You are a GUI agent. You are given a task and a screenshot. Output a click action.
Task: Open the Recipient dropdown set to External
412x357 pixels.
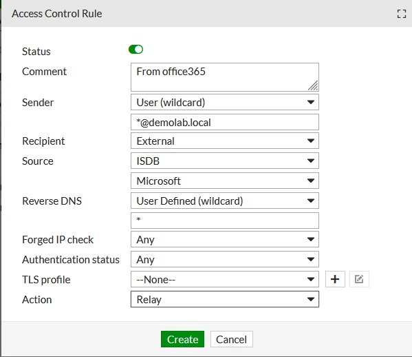pos(225,141)
